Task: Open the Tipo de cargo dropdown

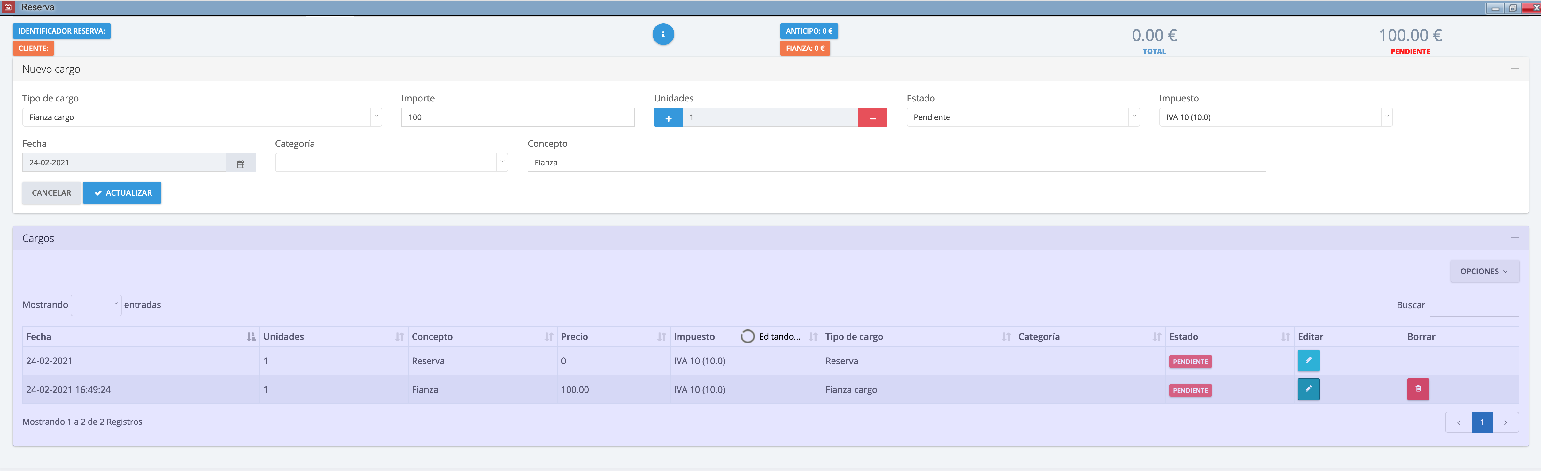Action: (x=202, y=118)
